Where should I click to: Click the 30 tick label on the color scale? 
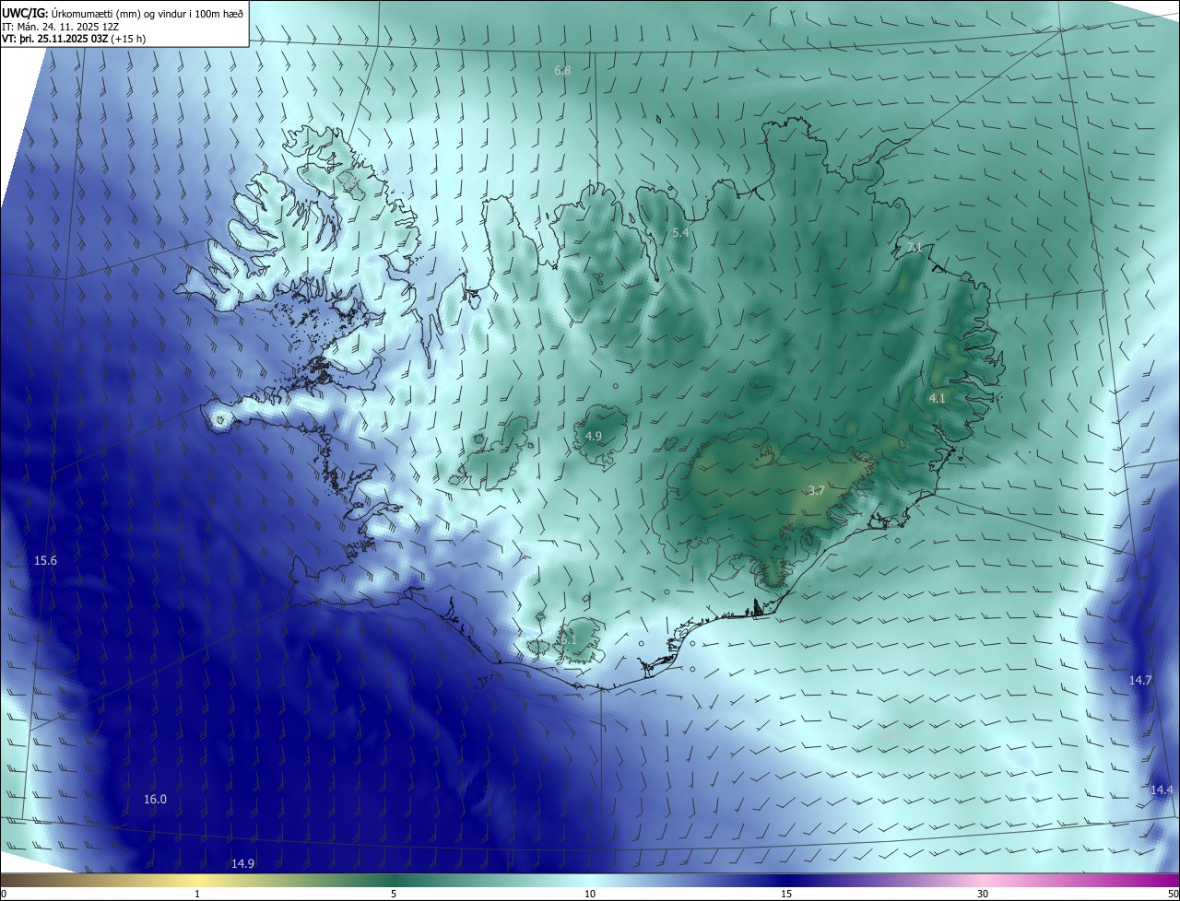coord(983,894)
